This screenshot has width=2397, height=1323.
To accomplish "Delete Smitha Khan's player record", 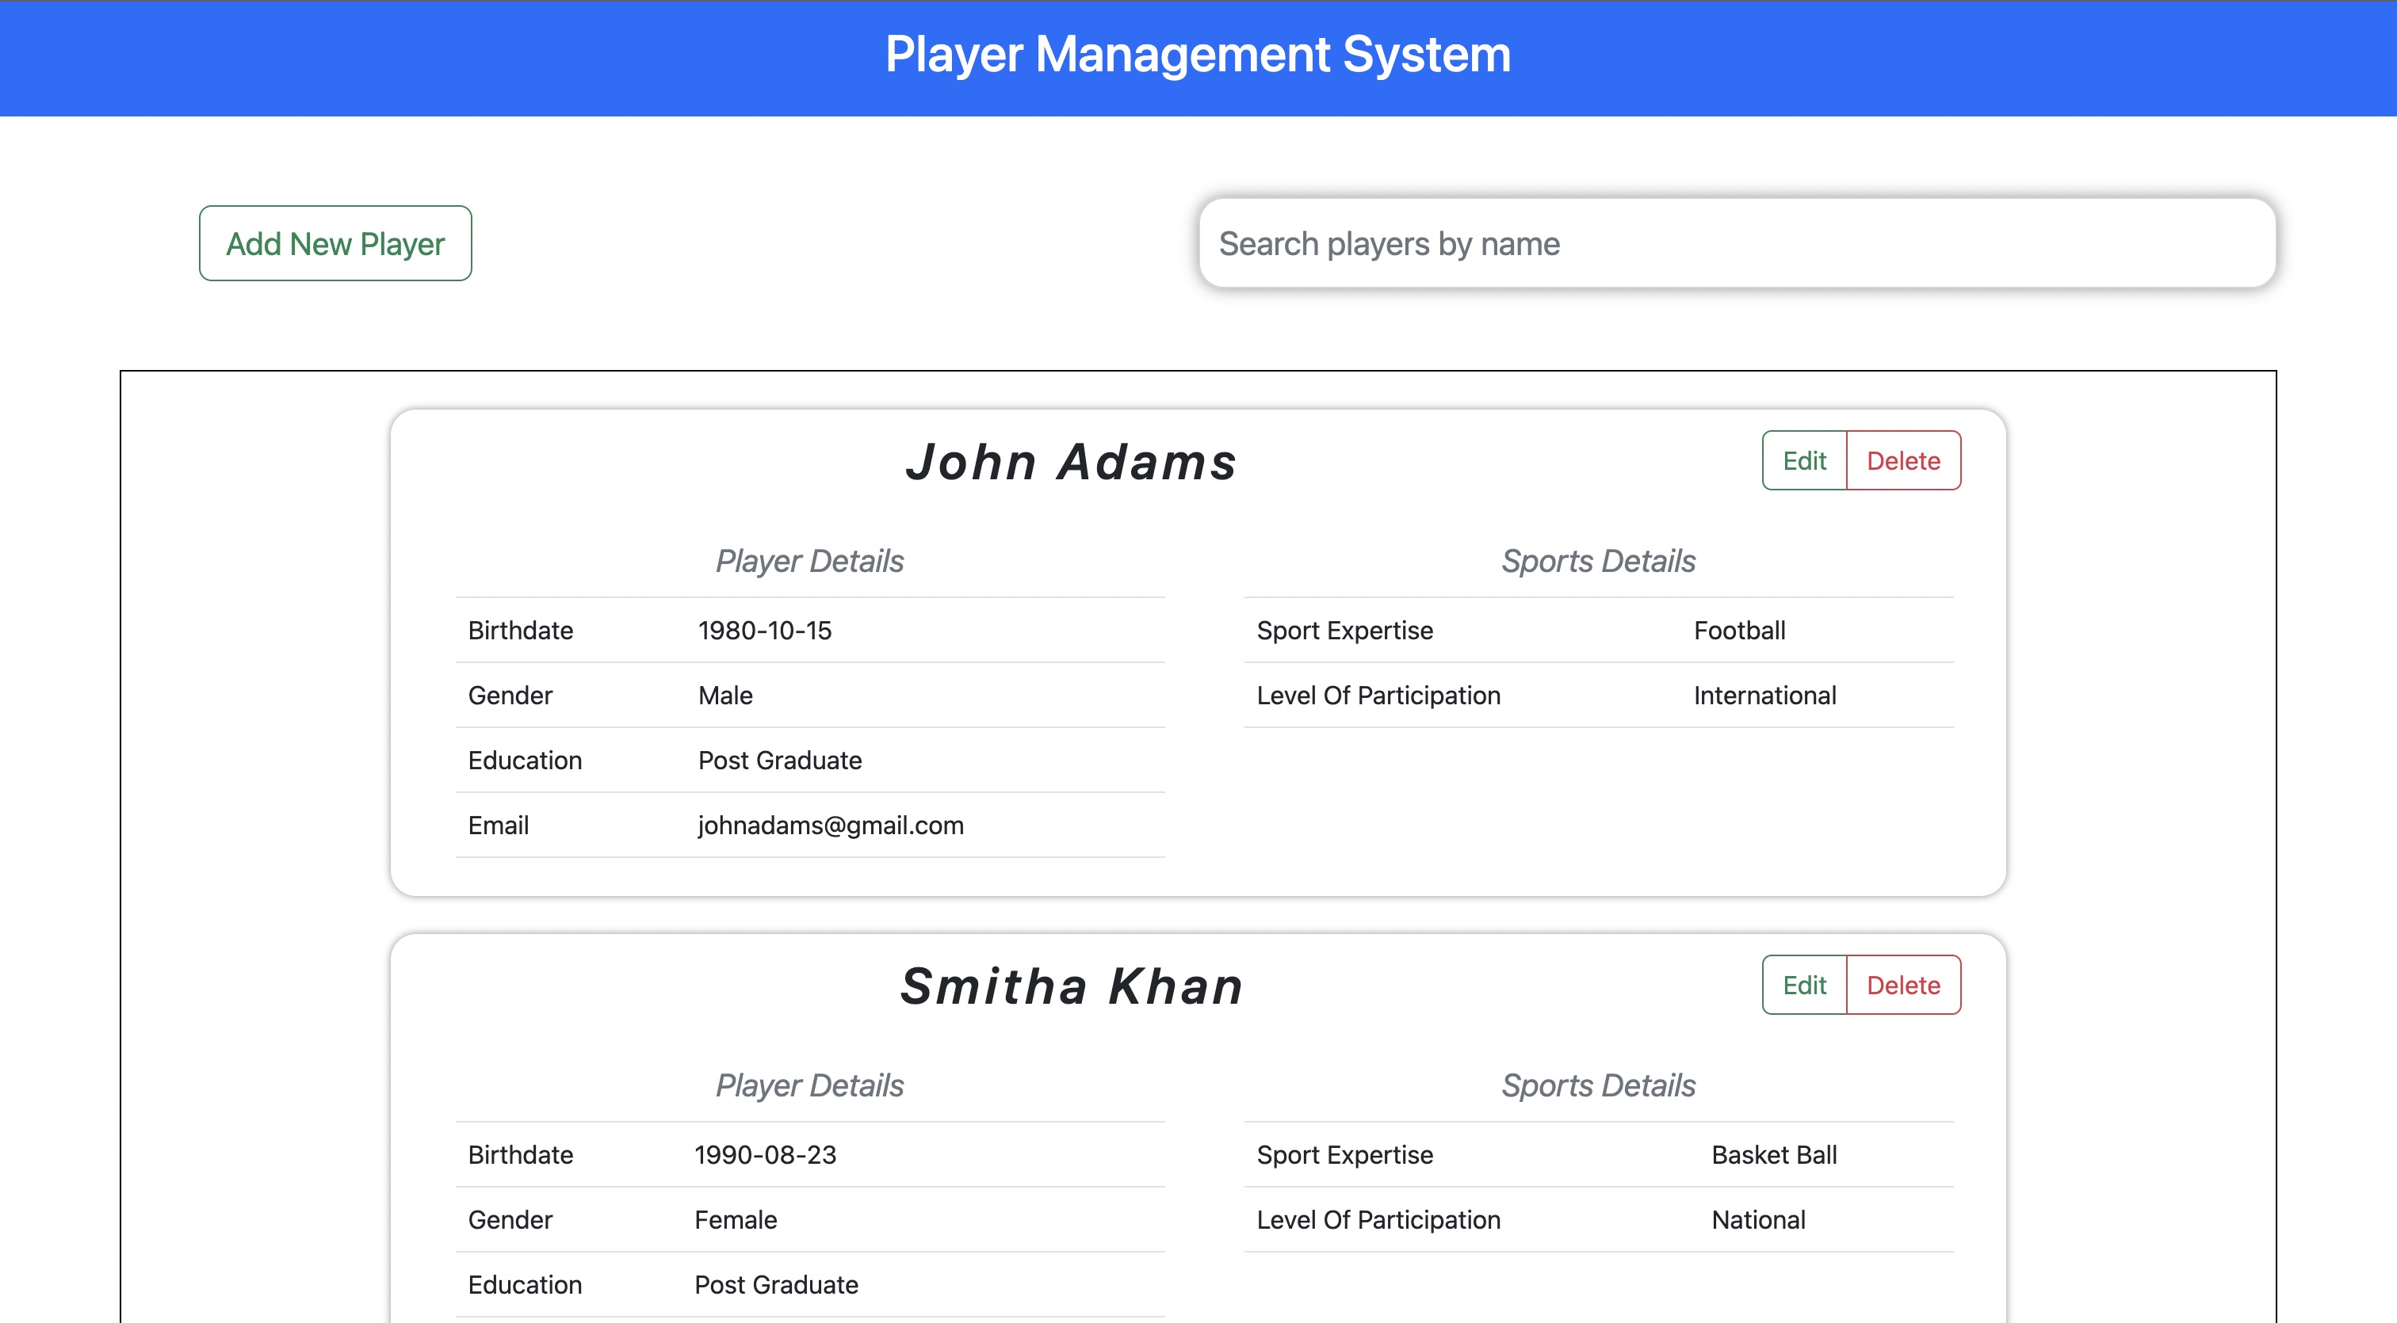I will pos(1902,985).
